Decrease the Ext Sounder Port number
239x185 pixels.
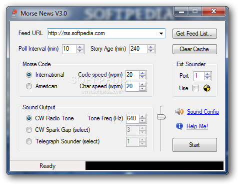click(207, 78)
